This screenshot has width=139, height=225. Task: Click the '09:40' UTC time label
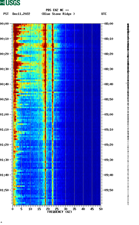(x=109, y=175)
